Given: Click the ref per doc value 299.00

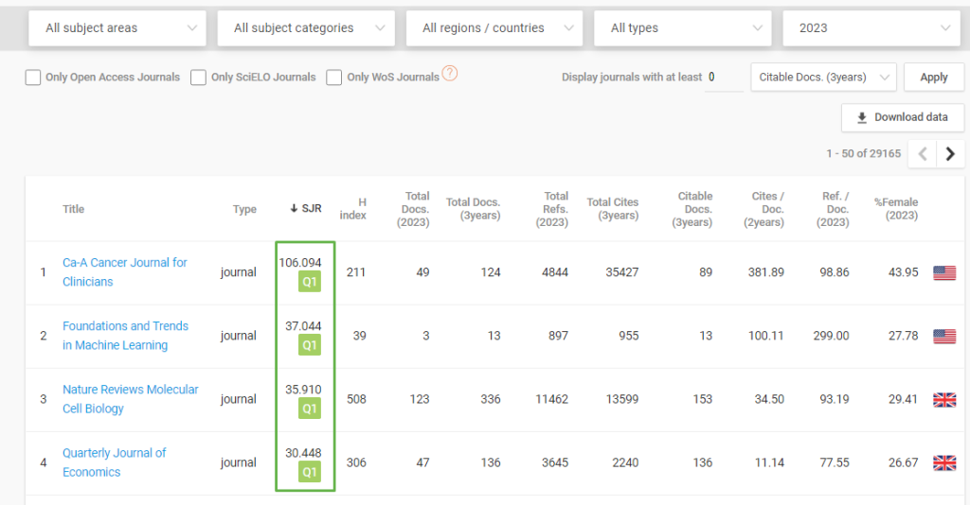Looking at the screenshot, I should (831, 336).
